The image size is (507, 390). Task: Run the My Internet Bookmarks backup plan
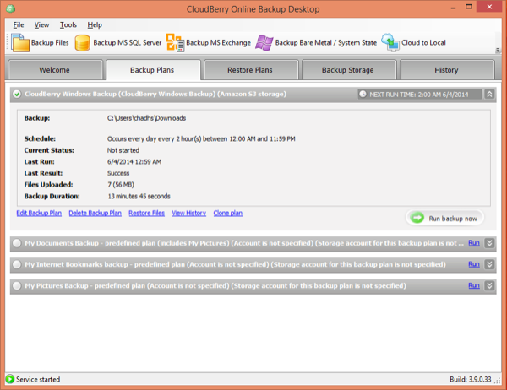[x=474, y=264]
